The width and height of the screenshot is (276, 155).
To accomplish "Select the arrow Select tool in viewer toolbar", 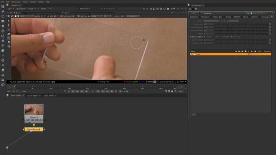I will [x=9, y=21].
